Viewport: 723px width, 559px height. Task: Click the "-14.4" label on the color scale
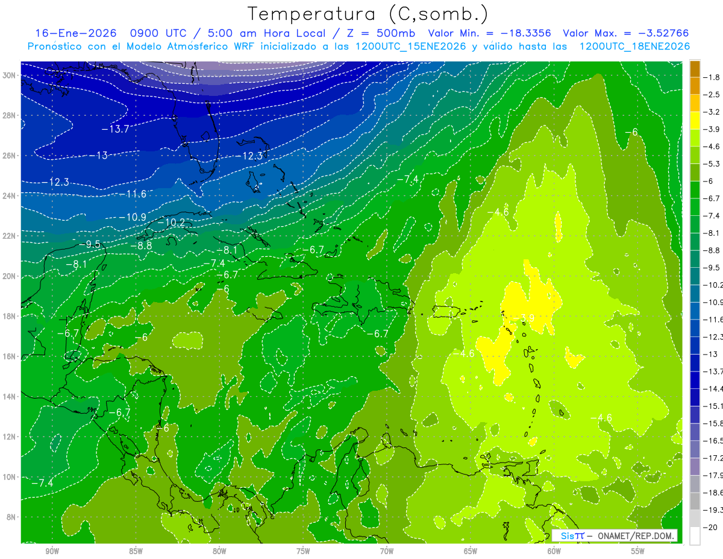714,388
